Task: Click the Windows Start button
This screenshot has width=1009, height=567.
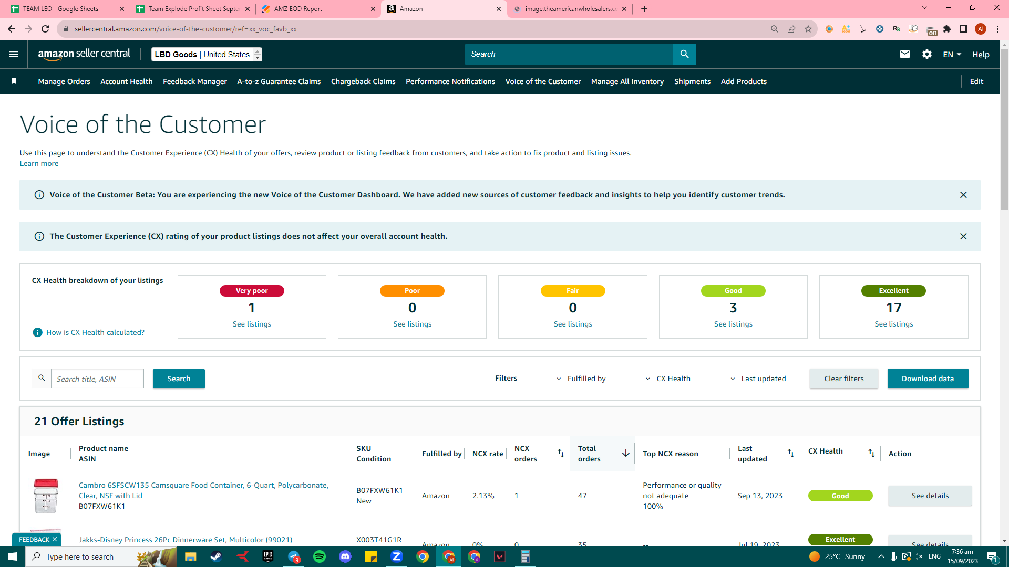Action: [13, 556]
